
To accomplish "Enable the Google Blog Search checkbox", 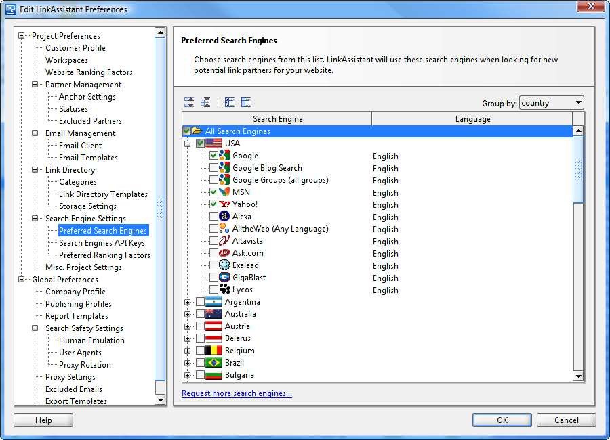I will tap(213, 167).
